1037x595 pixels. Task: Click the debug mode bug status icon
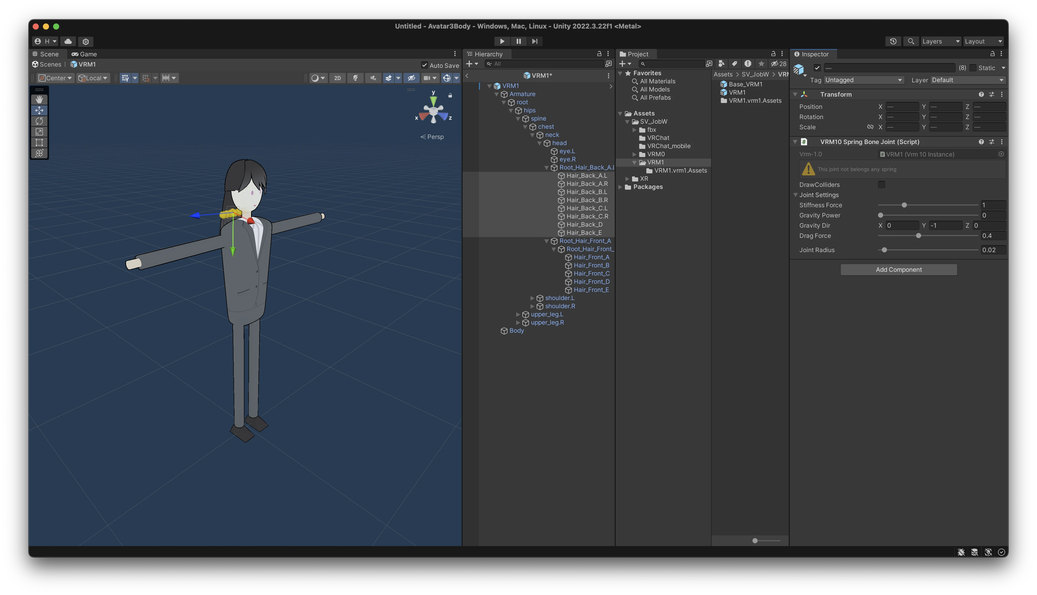(961, 552)
